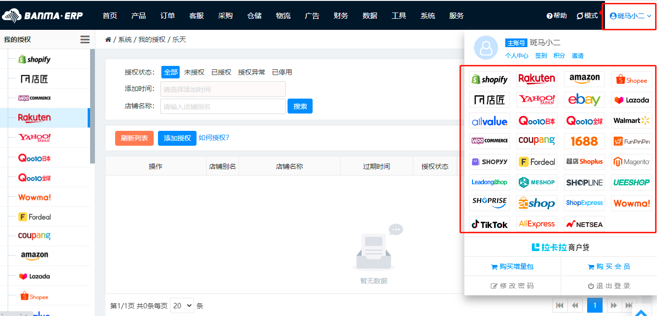The width and height of the screenshot is (657, 316).
Task: Click 退出登录 to log out
Action: point(609,286)
